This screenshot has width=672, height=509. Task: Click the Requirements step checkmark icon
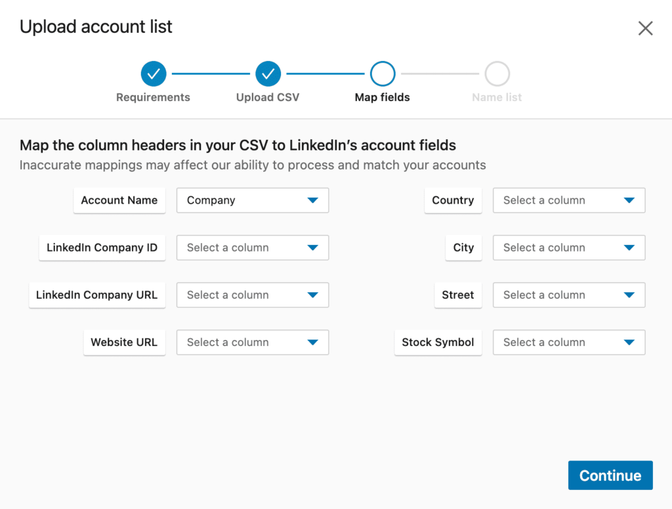pyautogui.click(x=153, y=74)
